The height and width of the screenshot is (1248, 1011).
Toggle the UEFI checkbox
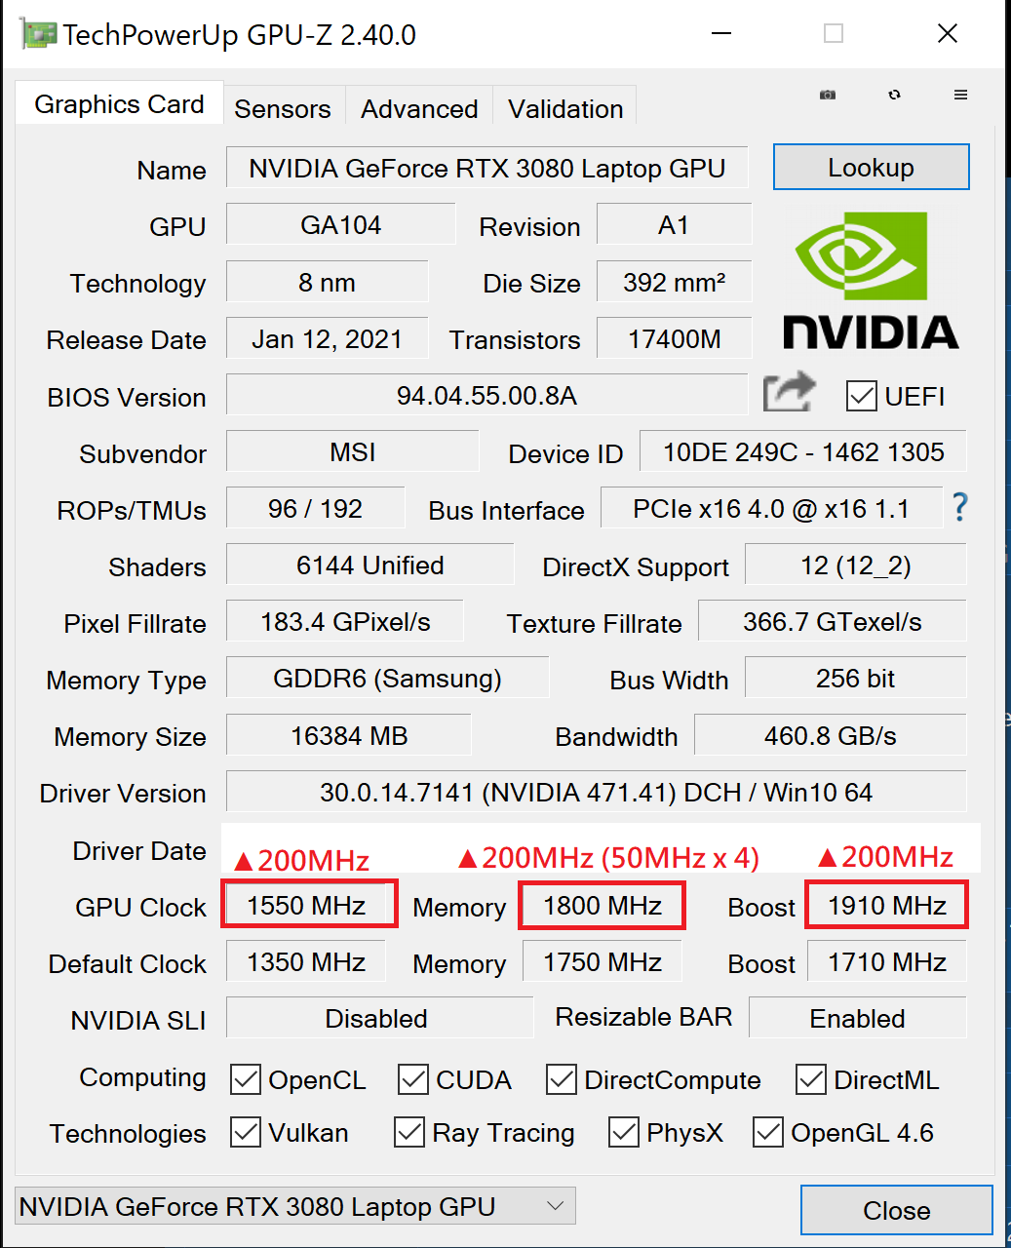pyautogui.click(x=862, y=396)
